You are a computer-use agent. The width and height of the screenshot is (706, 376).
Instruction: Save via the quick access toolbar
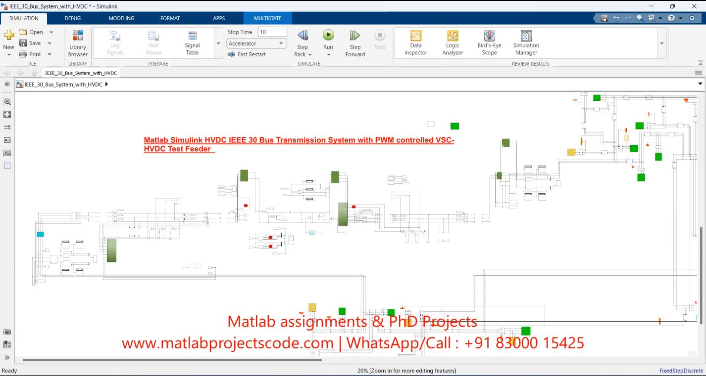pos(604,18)
